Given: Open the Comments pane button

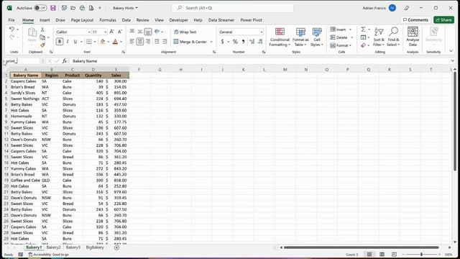Looking at the screenshot, I should pyautogui.click(x=415, y=19).
